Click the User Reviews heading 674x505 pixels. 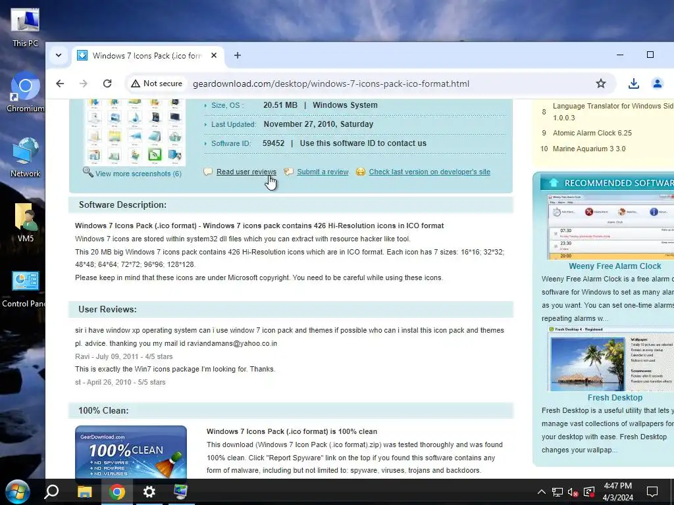click(107, 309)
